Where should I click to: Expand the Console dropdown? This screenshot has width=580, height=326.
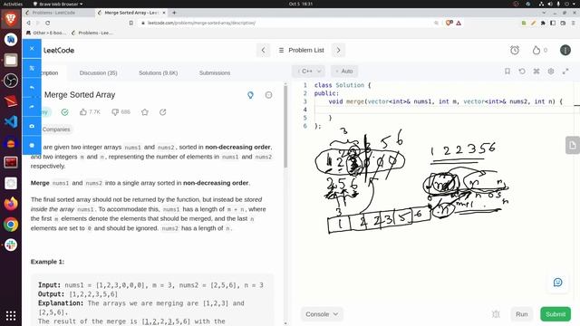click(x=322, y=314)
